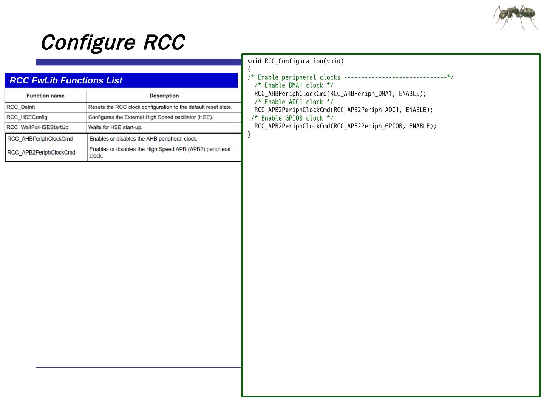Click 'Resets the RCC clock configuration' description
This screenshot has height=408, width=544.
[x=160, y=107]
